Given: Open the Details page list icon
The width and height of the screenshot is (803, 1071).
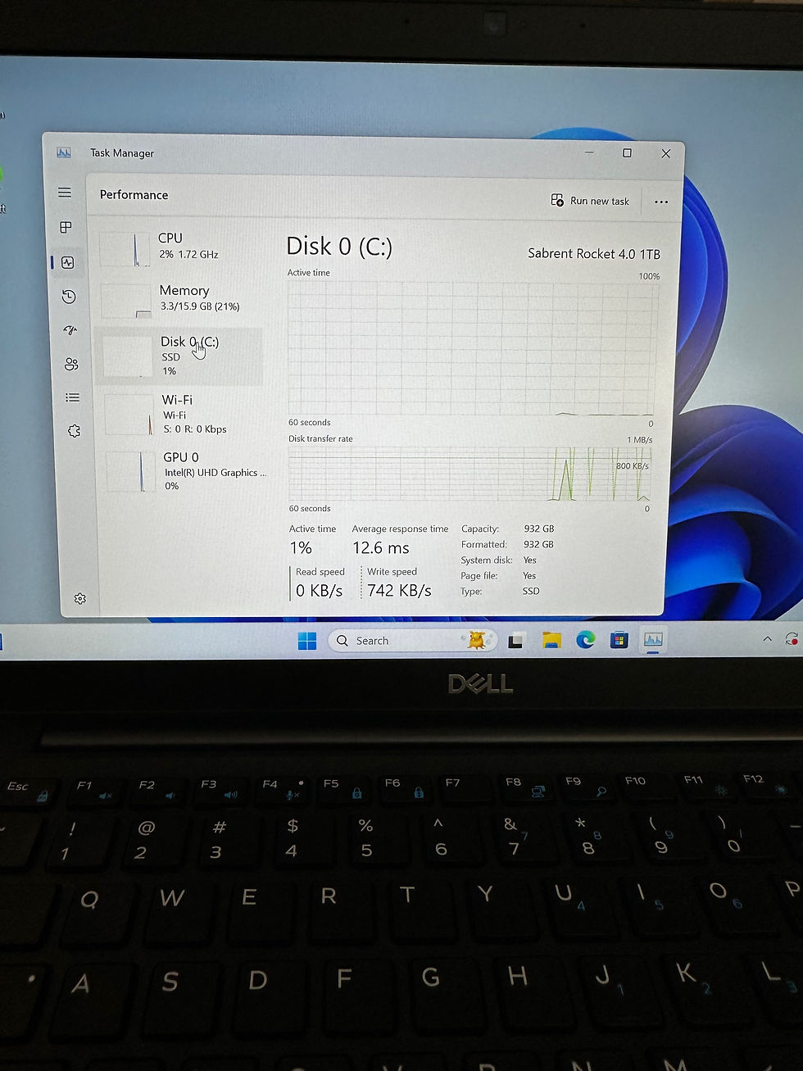Looking at the screenshot, I should [73, 397].
